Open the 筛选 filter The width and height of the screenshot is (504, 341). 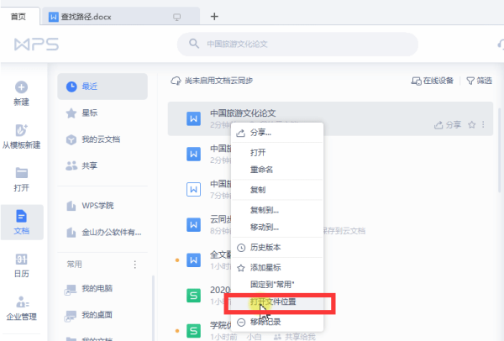[x=480, y=81]
